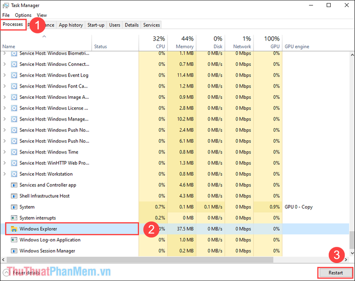Click the GPU 0 - Copy cell
The image size is (355, 281).
point(298,207)
